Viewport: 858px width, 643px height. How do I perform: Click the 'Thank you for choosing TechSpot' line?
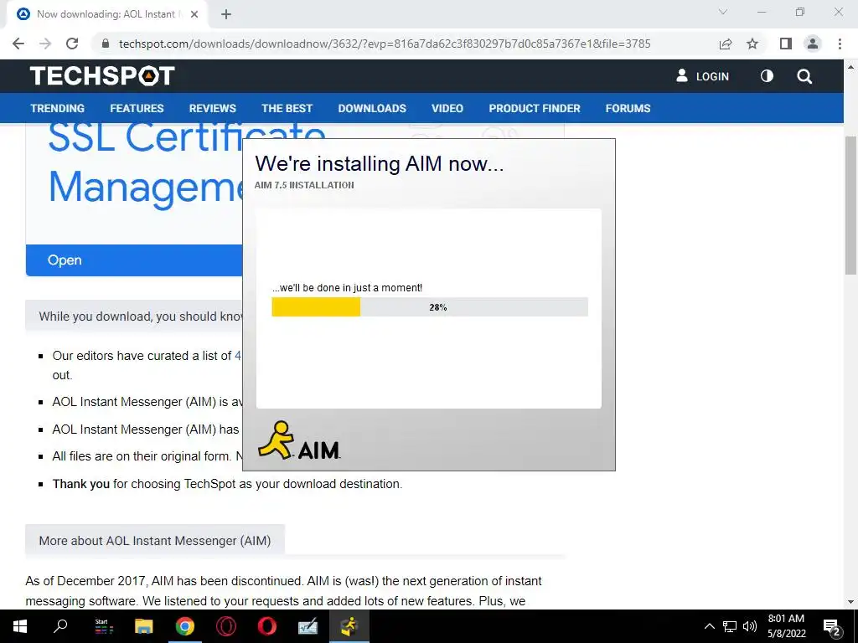tap(227, 484)
